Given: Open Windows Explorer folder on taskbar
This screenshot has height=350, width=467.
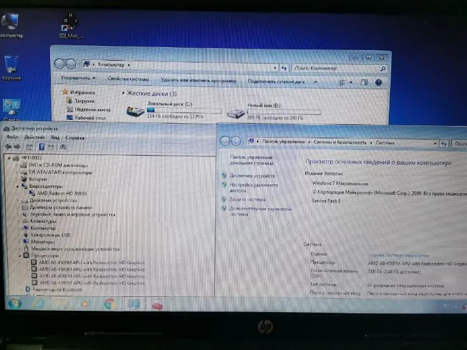Looking at the screenshot, I should 62,303.
